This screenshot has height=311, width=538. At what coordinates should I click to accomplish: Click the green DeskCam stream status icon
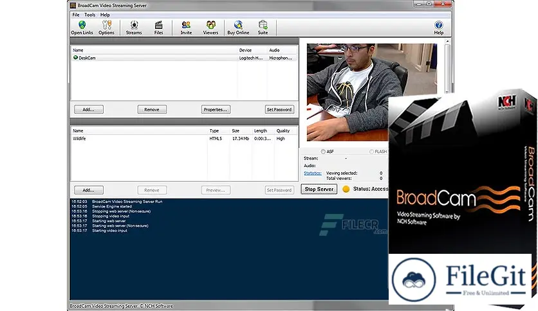[x=75, y=58]
